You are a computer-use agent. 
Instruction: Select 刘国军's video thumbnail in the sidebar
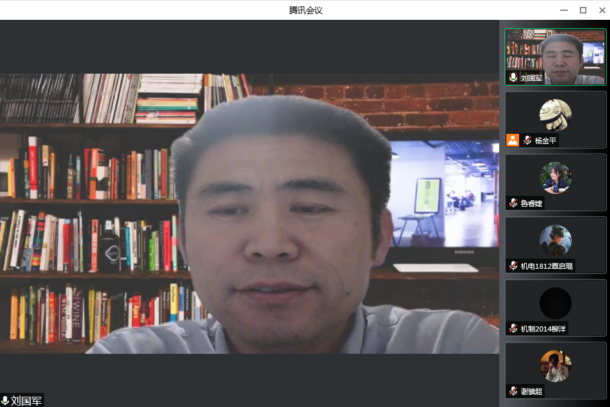[x=555, y=56]
